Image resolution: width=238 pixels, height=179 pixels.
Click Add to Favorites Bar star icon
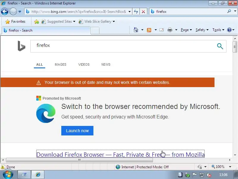click(36, 21)
